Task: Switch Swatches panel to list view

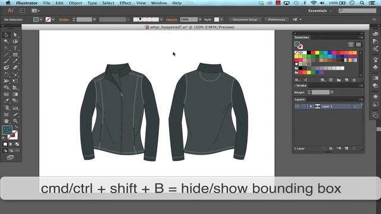Action: click(x=351, y=45)
